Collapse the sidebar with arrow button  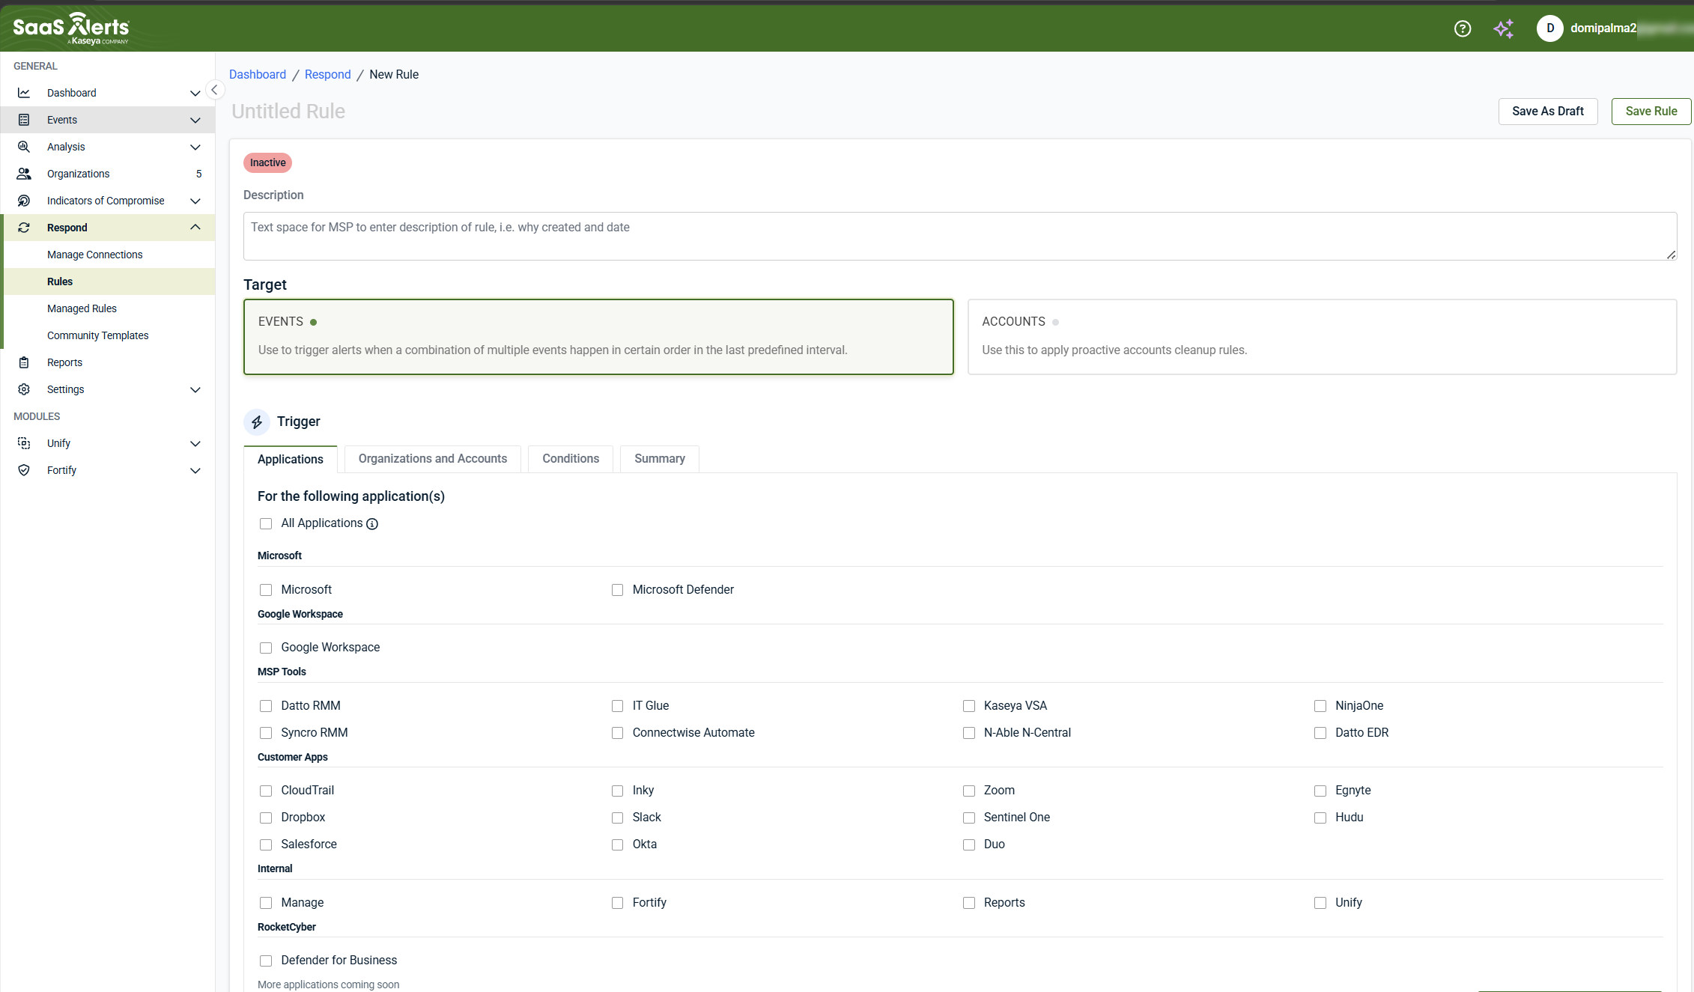point(214,90)
